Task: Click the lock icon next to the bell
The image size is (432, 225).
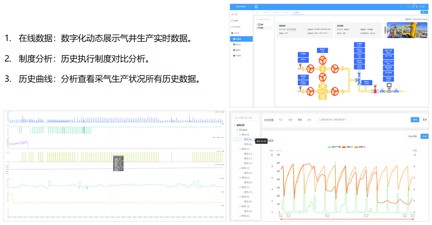Action: [x=417, y=7]
